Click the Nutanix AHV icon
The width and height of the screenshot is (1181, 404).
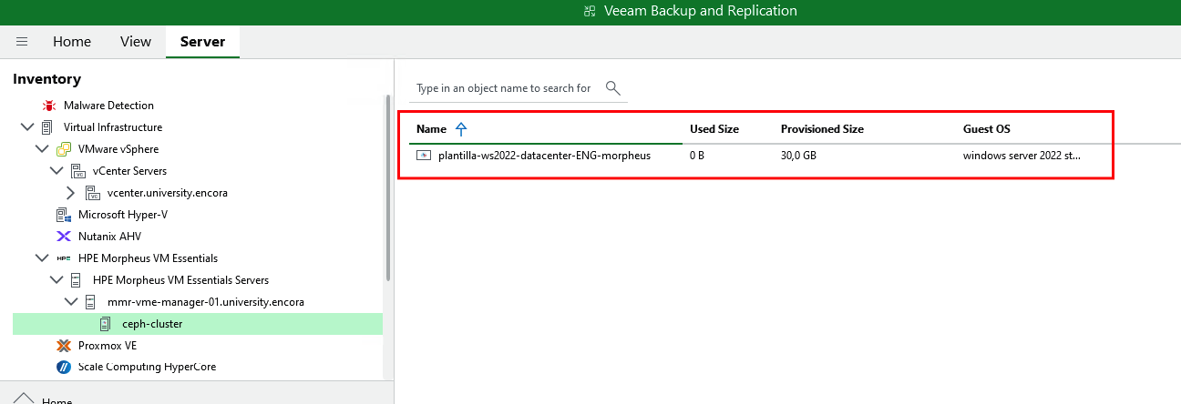click(x=64, y=237)
